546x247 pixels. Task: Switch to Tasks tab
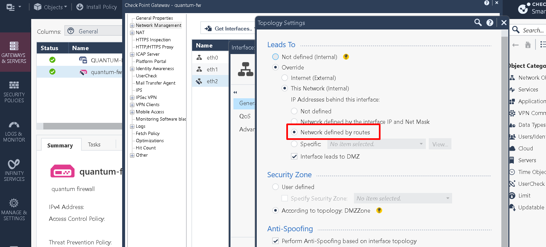(x=94, y=144)
